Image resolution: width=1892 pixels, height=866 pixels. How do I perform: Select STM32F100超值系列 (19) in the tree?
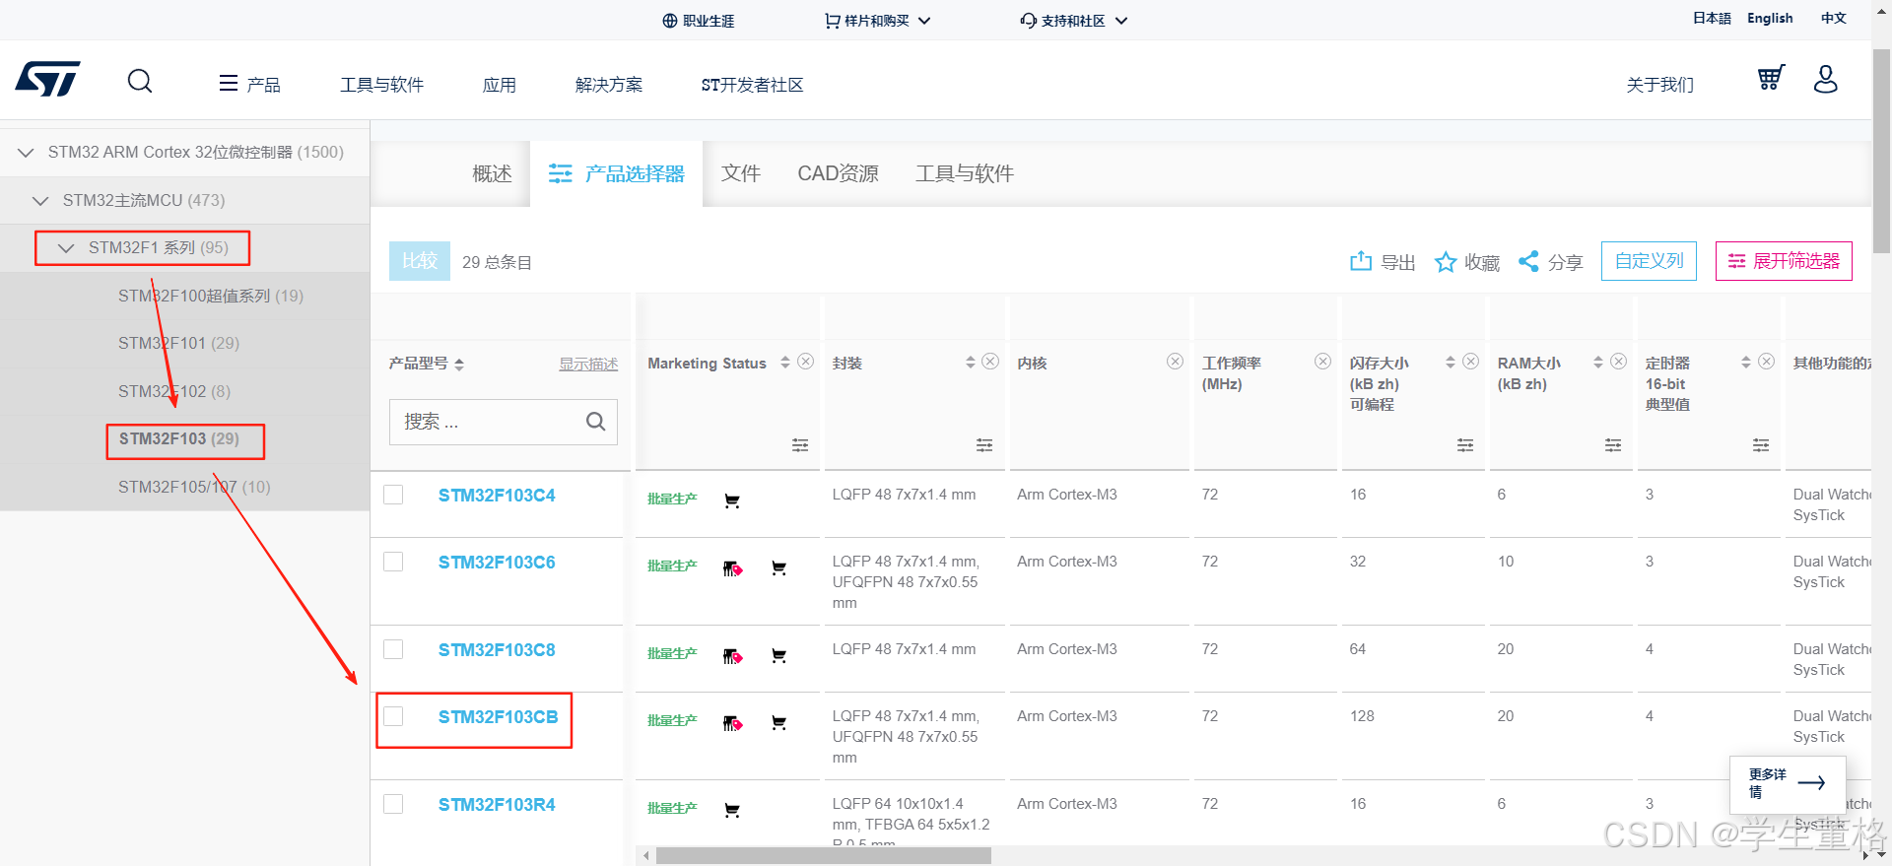pyautogui.click(x=211, y=297)
